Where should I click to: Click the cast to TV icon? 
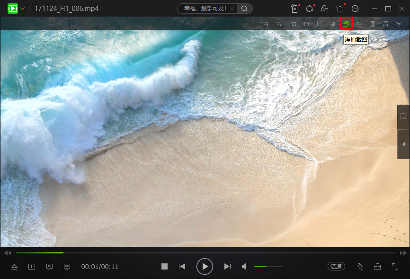(x=49, y=267)
